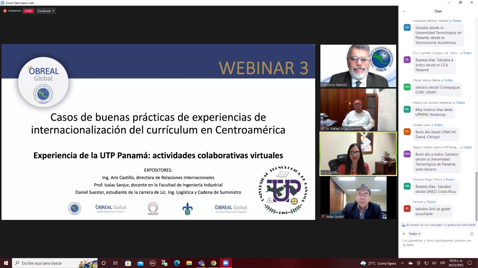Open the Facebook live stream dropdown
Viewport: 478px width, 268px height.
tap(46, 11)
